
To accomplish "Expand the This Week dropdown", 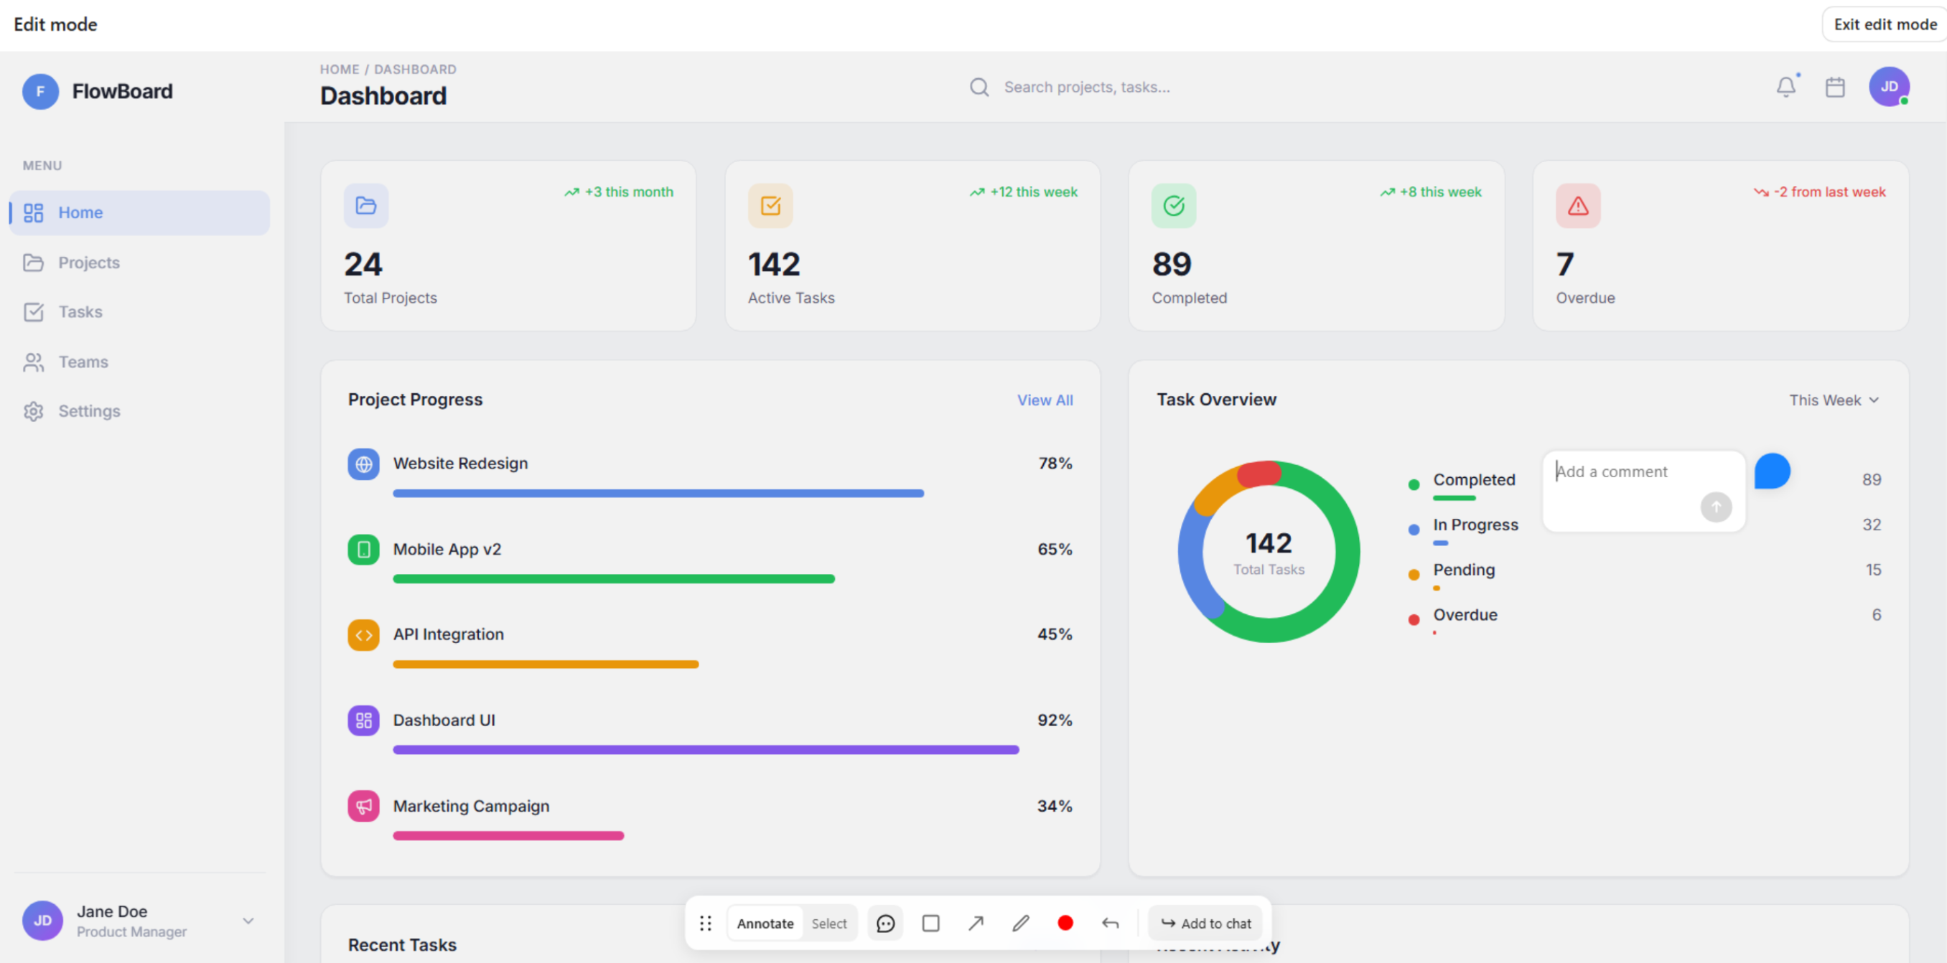I will [x=1834, y=400].
